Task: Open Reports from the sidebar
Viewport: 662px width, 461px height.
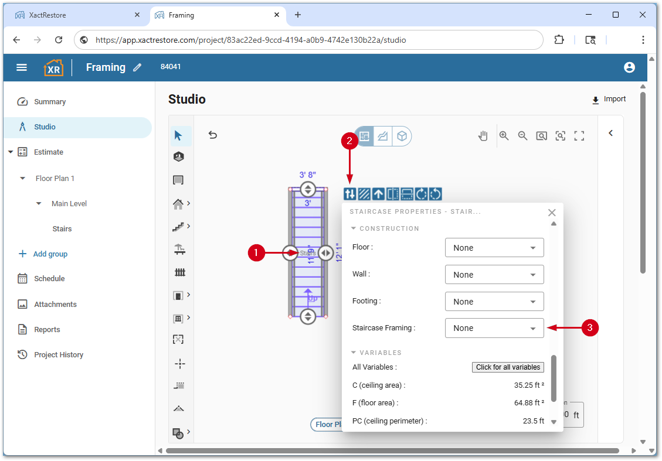Action: 47,330
